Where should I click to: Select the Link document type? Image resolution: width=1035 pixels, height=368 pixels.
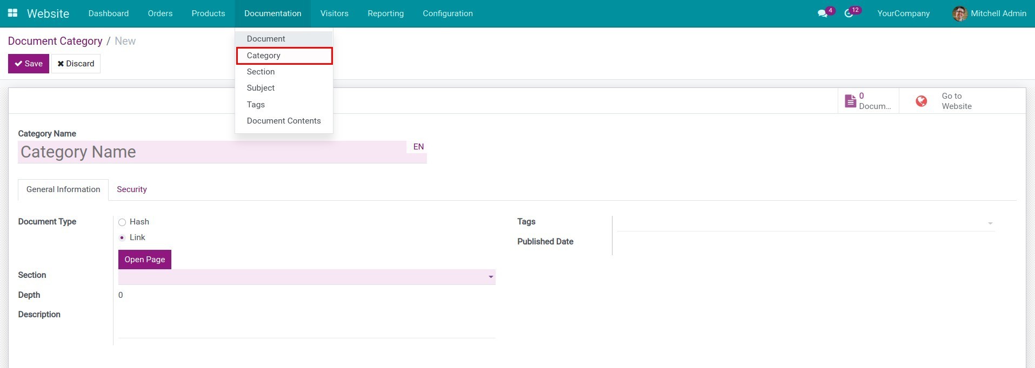(122, 238)
